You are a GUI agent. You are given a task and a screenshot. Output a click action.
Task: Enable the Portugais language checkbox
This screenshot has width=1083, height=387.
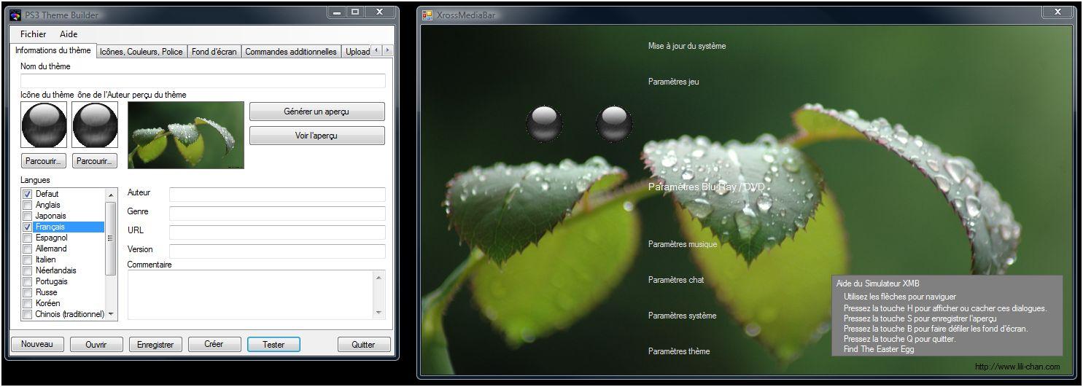click(x=28, y=281)
